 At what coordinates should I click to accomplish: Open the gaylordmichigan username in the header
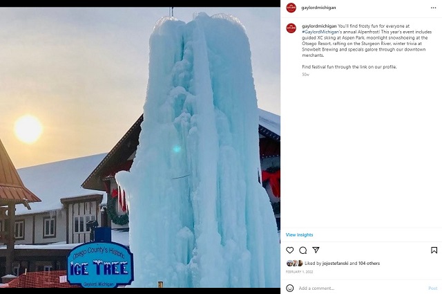click(x=318, y=8)
